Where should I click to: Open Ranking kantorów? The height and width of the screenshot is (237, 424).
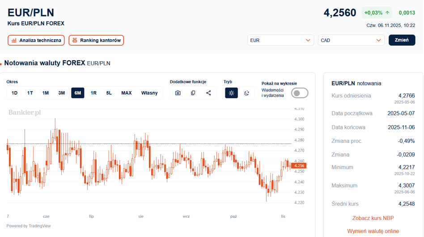tap(96, 40)
